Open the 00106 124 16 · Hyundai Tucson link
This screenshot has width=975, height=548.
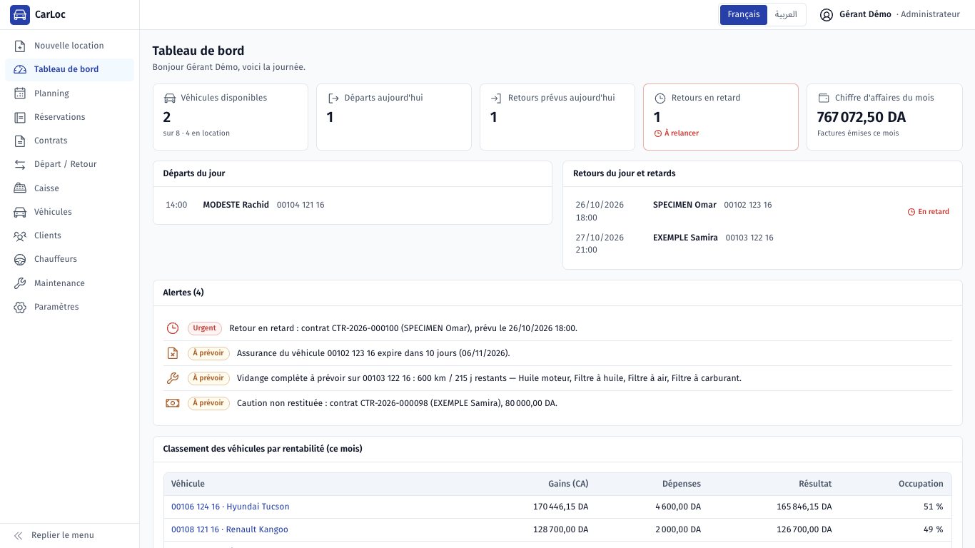tap(231, 507)
